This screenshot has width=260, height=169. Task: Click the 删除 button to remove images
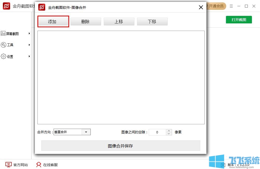[x=86, y=22]
